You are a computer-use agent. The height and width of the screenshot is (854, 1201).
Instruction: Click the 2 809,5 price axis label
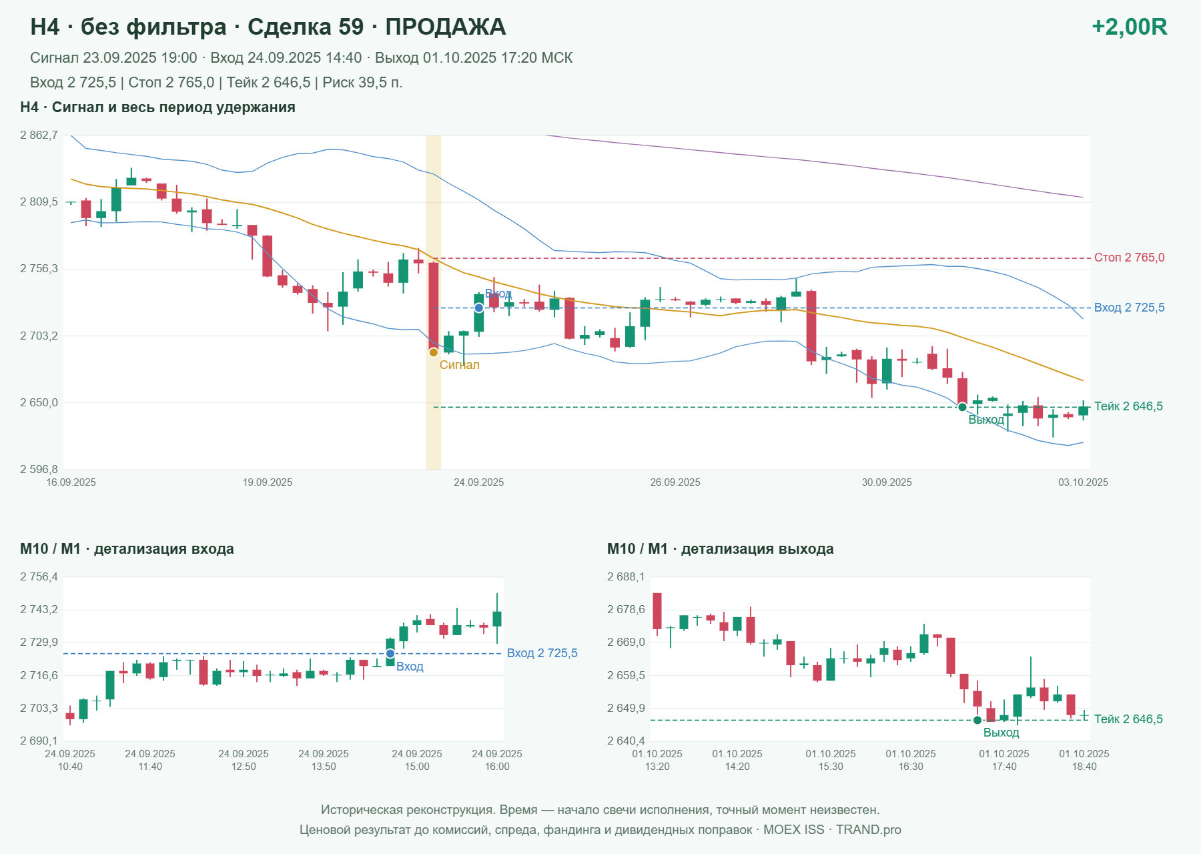pos(39,201)
